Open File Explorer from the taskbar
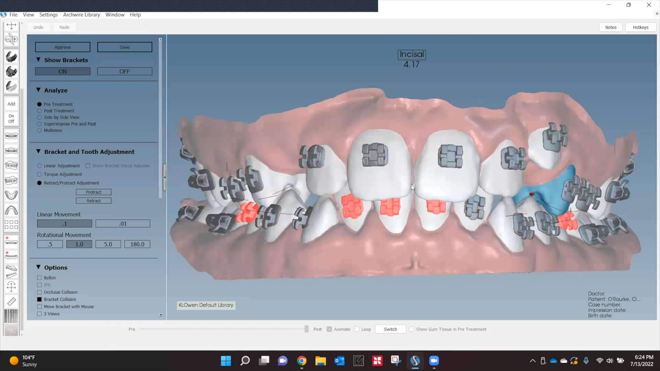This screenshot has width=660, height=371. [320, 361]
